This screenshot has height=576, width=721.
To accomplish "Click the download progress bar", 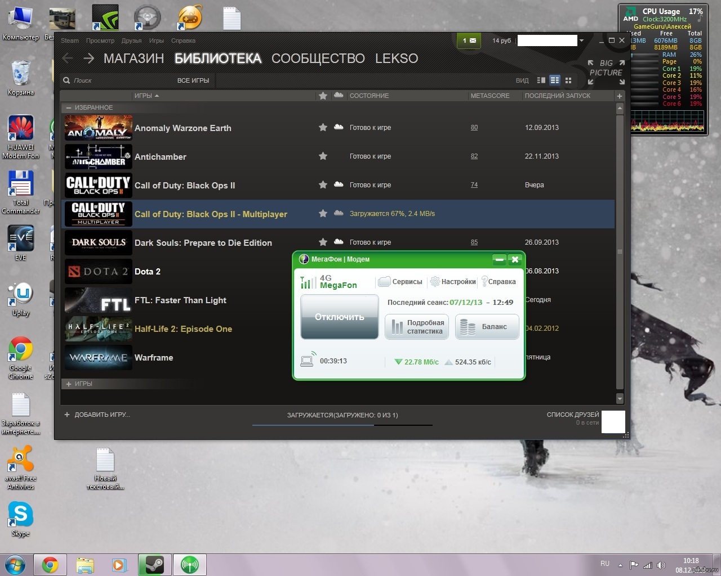I will click(342, 425).
